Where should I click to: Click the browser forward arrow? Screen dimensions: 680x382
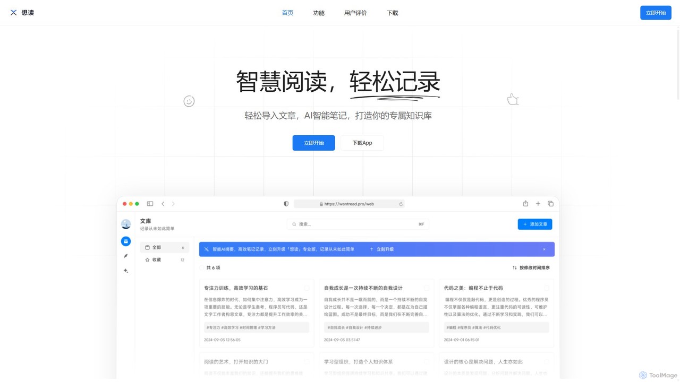pos(173,204)
